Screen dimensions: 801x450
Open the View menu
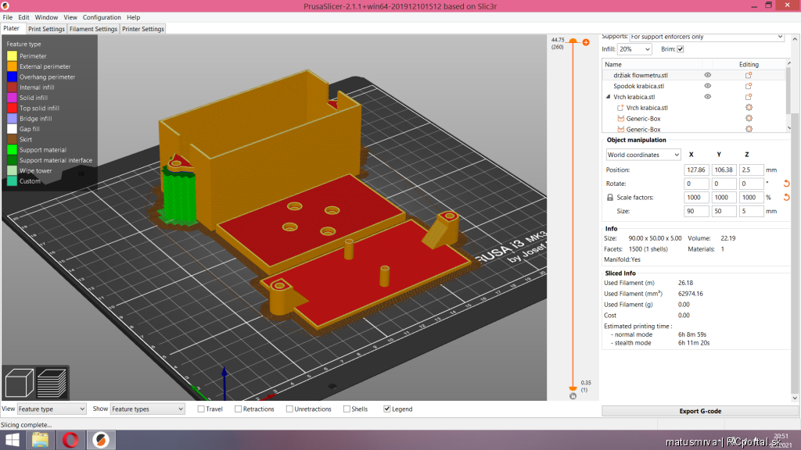pyautogui.click(x=70, y=17)
